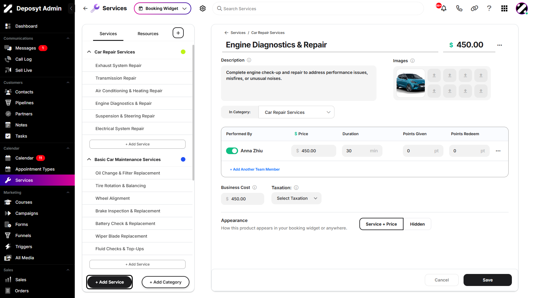Click Search Services input field
535x298 pixels.
pyautogui.click(x=318, y=8)
